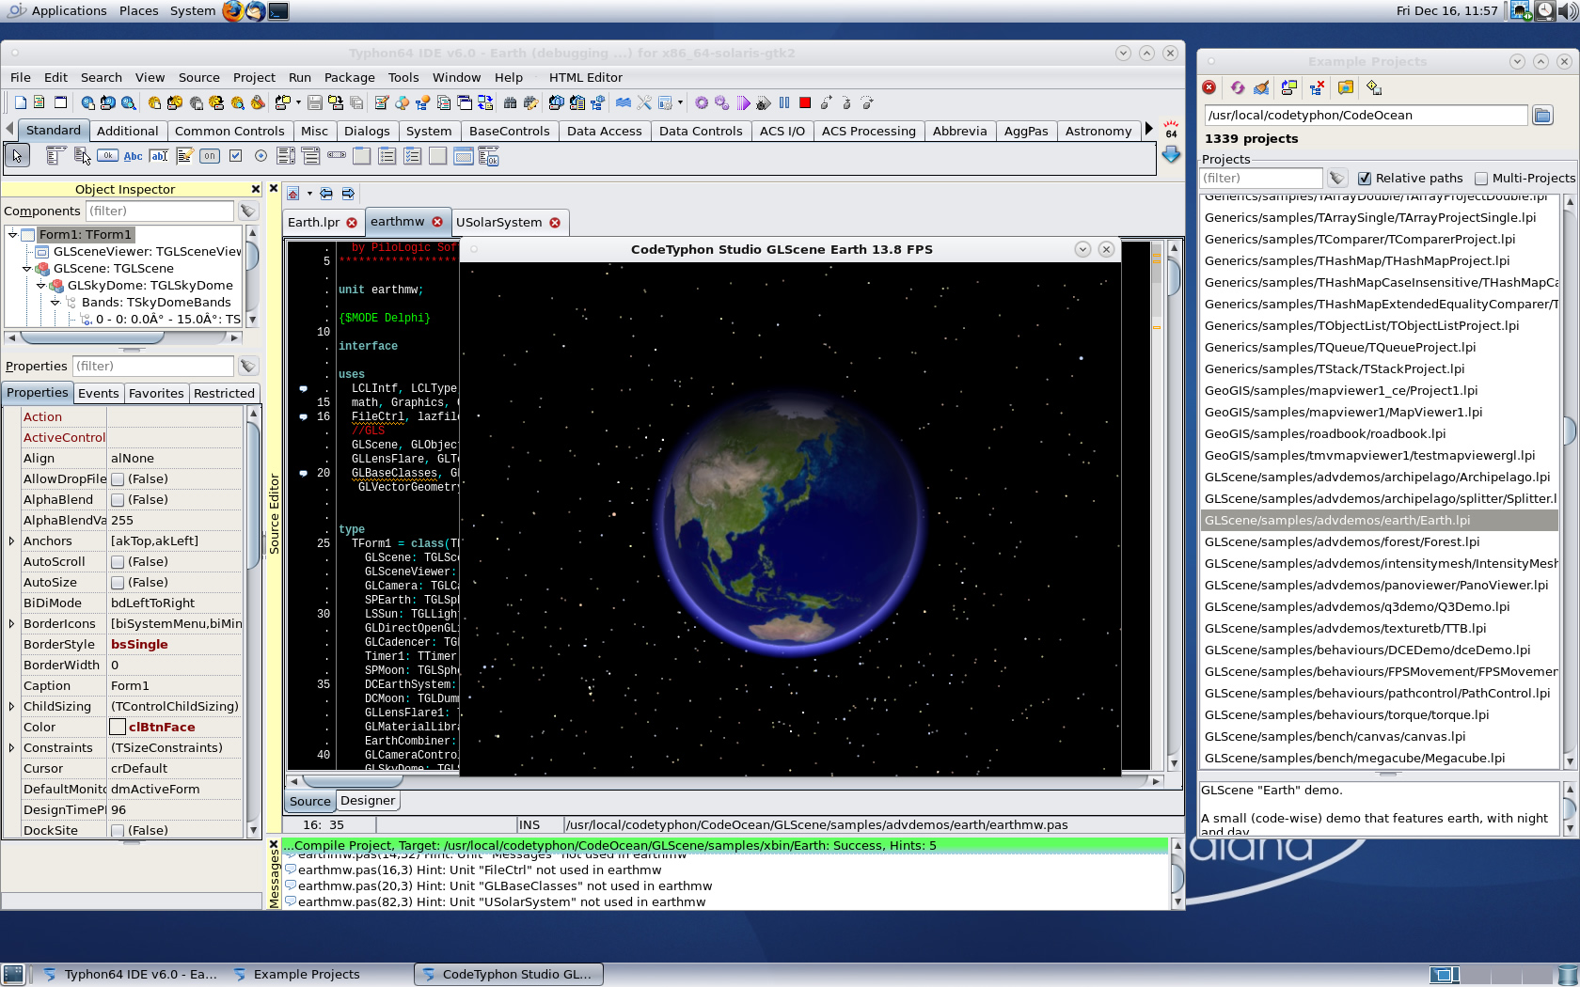Screen dimensions: 1580x987
Task: Clear the Components filter
Action: [247, 211]
